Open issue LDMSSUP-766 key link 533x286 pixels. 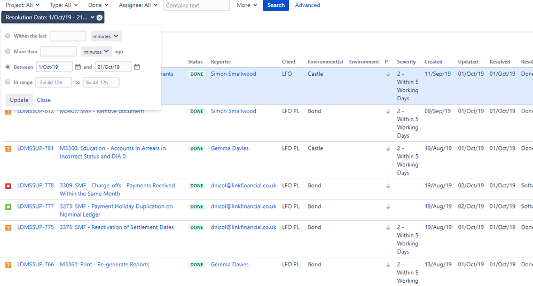pyautogui.click(x=35, y=264)
